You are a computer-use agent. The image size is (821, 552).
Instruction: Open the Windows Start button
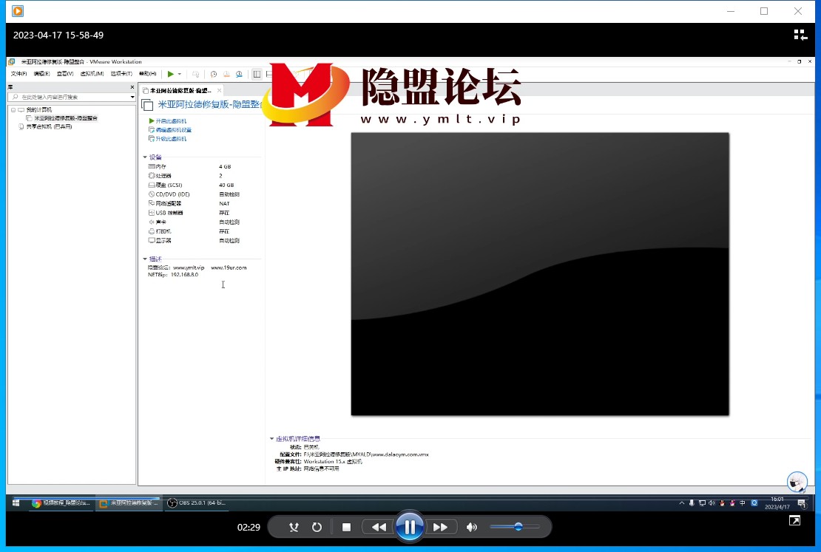click(16, 502)
